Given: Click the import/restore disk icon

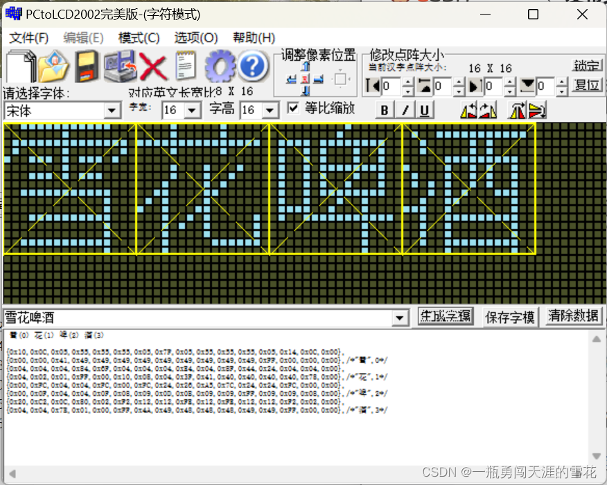Looking at the screenshot, I should 120,66.
